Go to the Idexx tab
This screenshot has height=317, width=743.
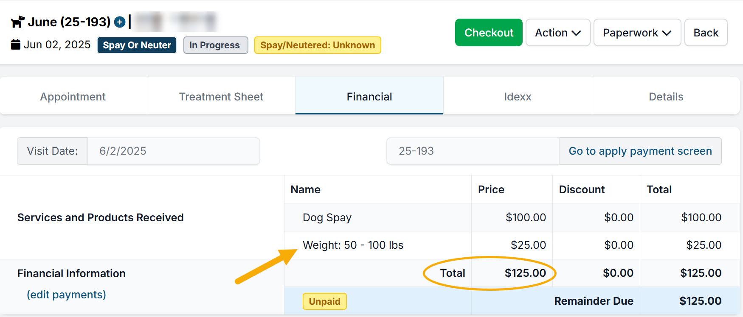(x=518, y=97)
